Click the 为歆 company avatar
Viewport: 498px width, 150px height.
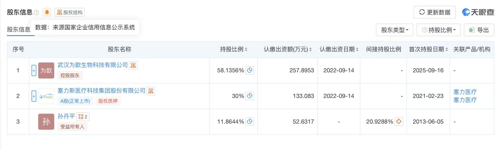point(46,70)
